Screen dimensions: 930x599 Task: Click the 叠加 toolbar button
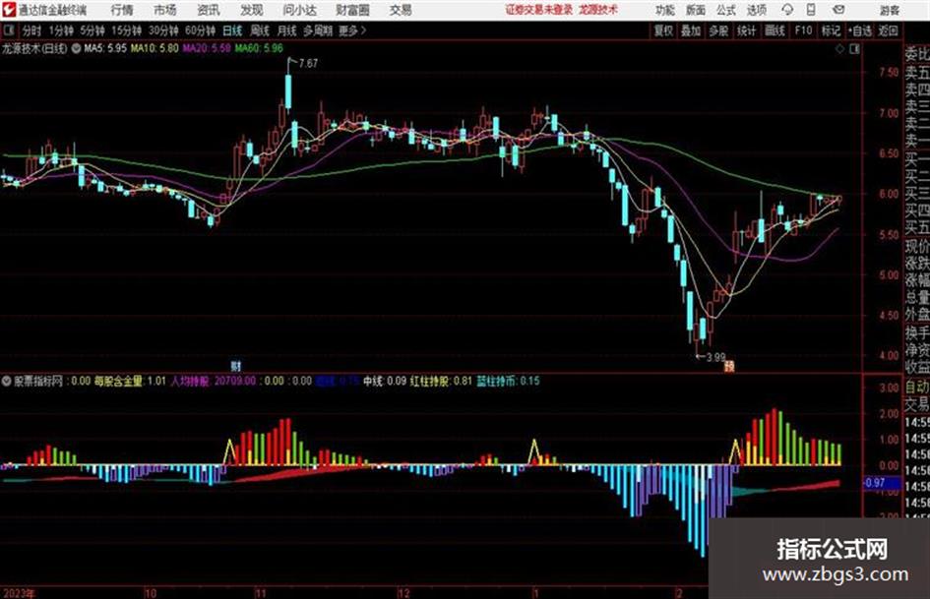pyautogui.click(x=691, y=30)
